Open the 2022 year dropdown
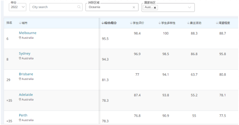 coord(17,7)
